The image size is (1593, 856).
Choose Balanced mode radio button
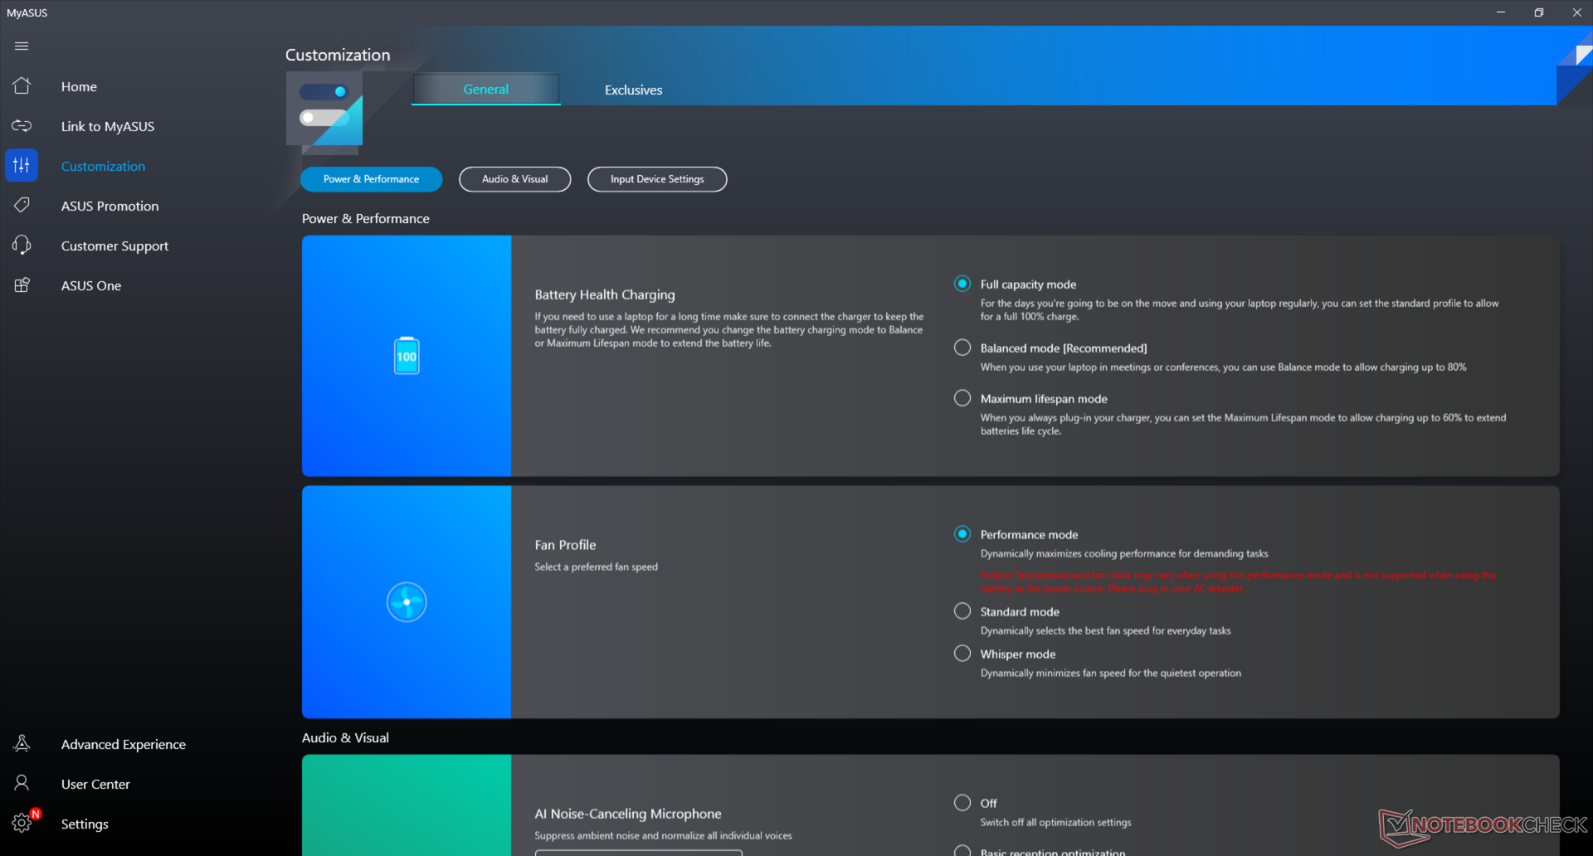tap(962, 348)
